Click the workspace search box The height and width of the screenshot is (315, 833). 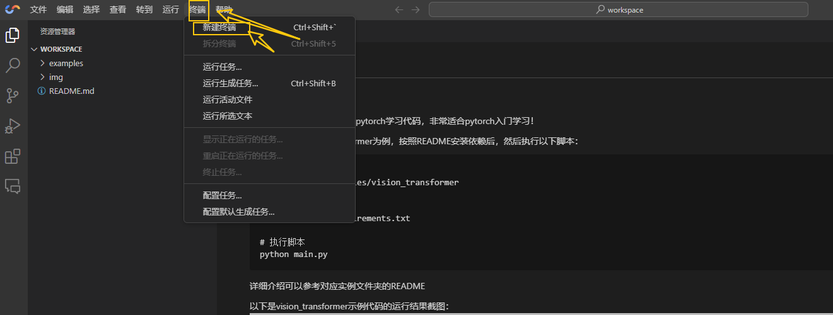(619, 9)
